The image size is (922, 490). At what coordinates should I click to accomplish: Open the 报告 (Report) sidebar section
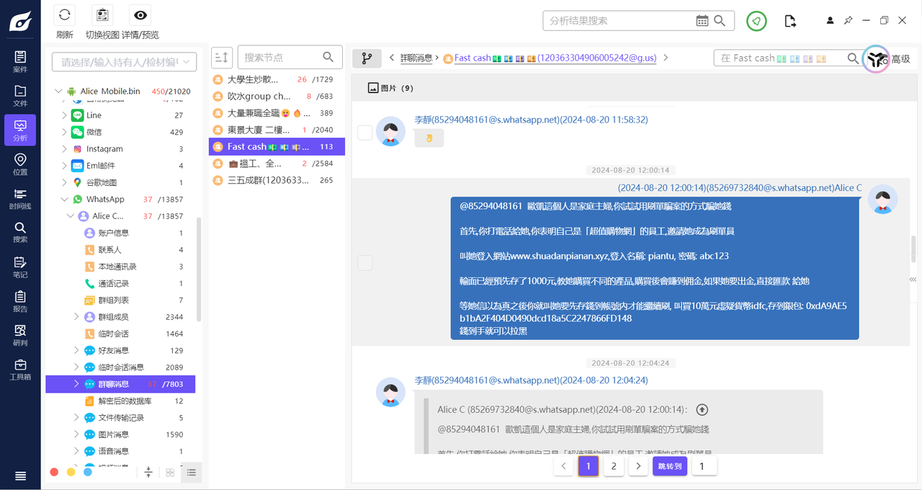(20, 300)
